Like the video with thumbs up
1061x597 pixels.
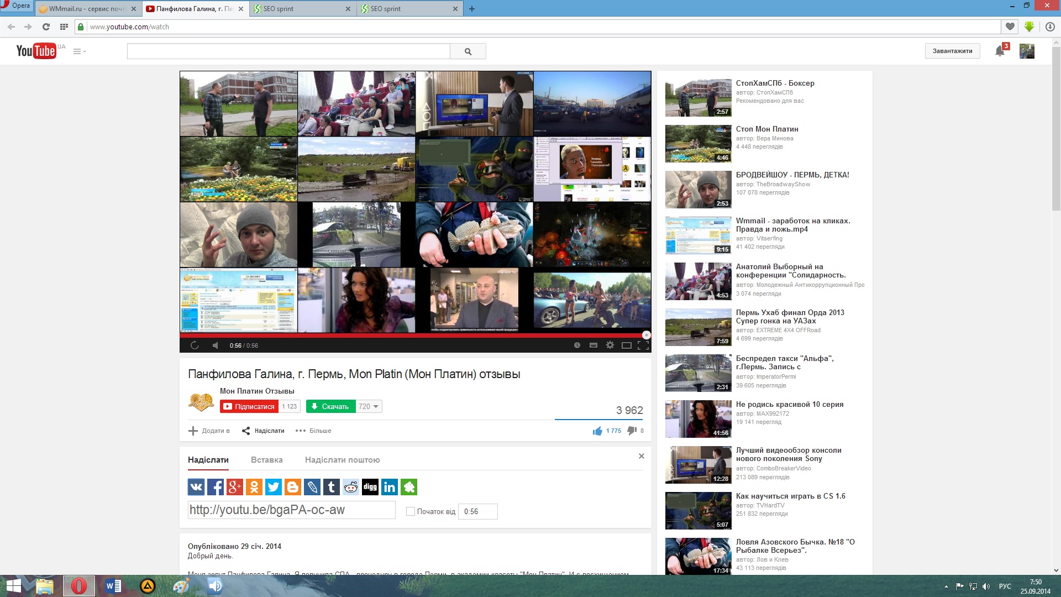click(597, 431)
